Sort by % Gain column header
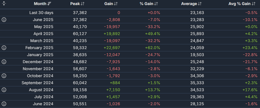The image size is (260, 108). click(x=149, y=4)
